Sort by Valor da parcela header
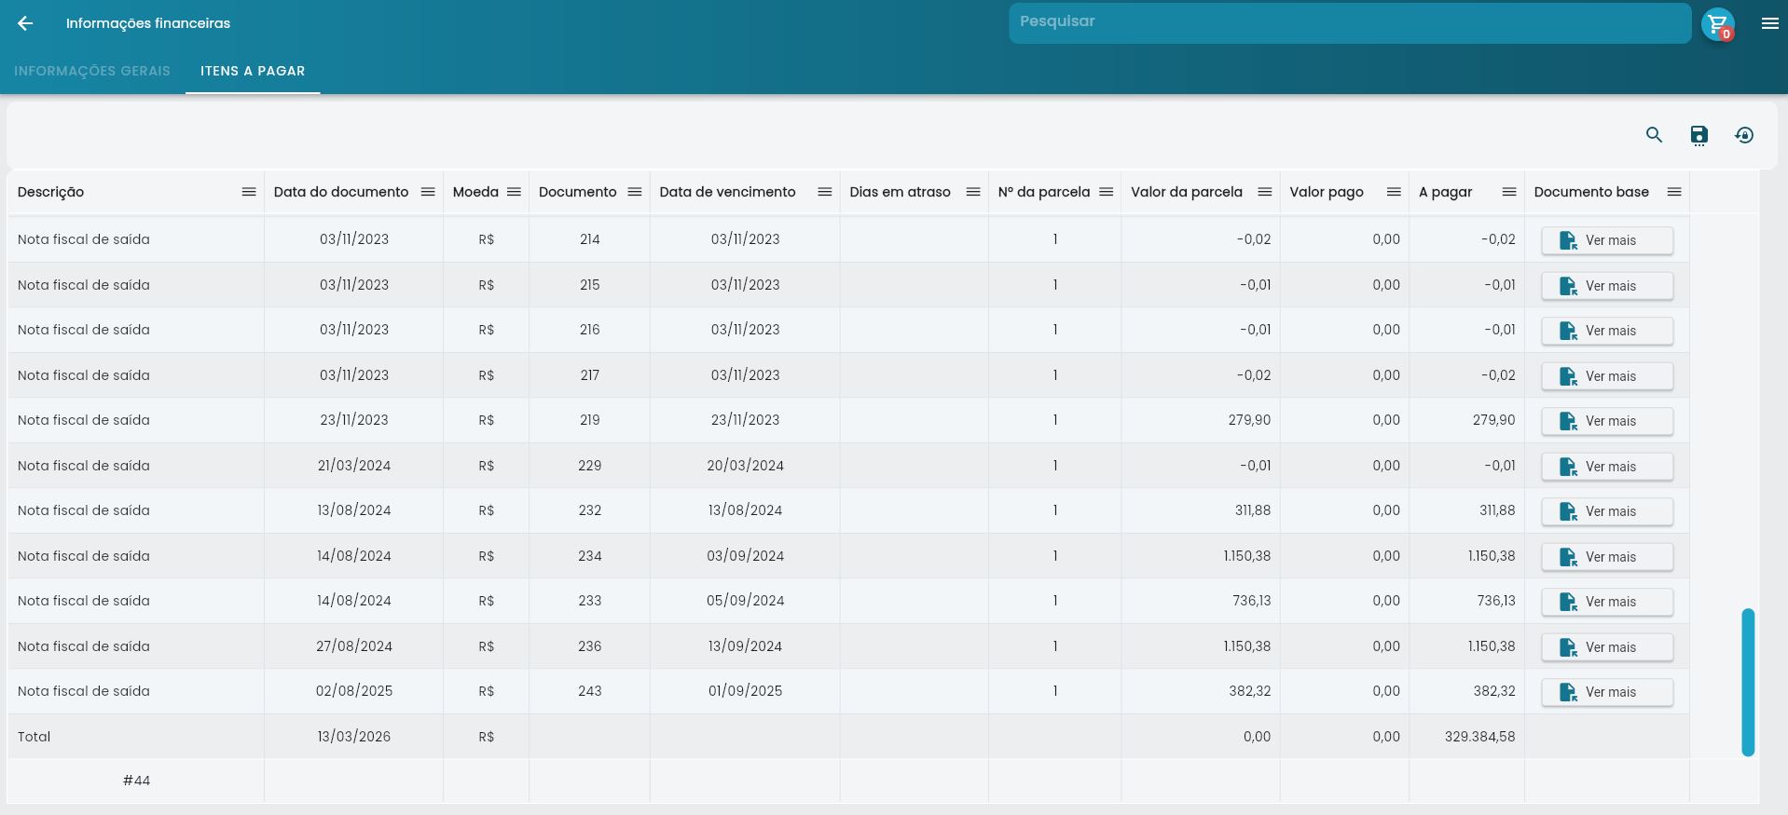 click(1186, 192)
